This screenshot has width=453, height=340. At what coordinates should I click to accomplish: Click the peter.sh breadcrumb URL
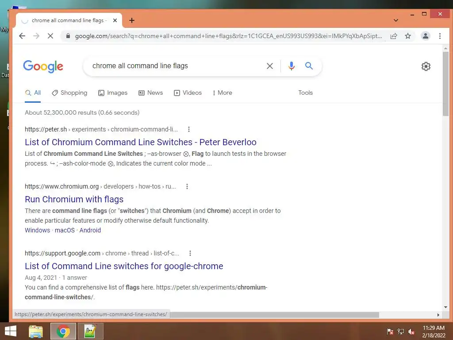(x=101, y=129)
